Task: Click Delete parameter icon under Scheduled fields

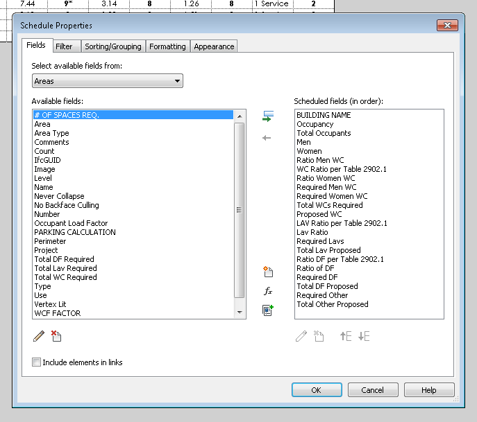Action: (x=319, y=336)
